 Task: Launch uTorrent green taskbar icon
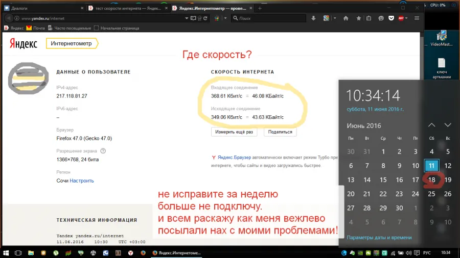56,253
